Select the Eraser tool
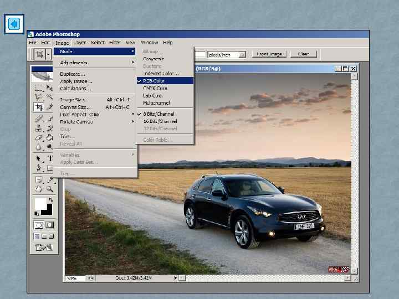Screen dimensions: 399x299 (38, 137)
